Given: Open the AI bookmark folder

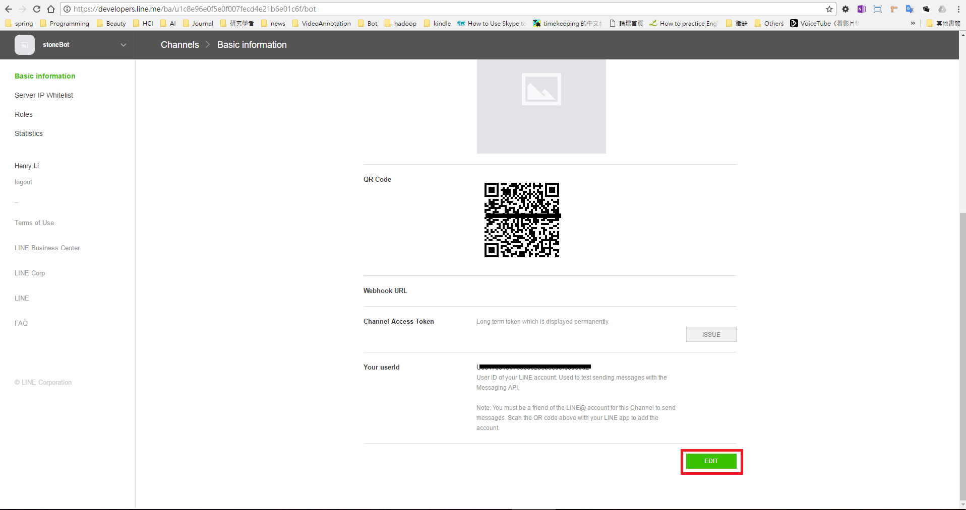Looking at the screenshot, I should tap(168, 23).
